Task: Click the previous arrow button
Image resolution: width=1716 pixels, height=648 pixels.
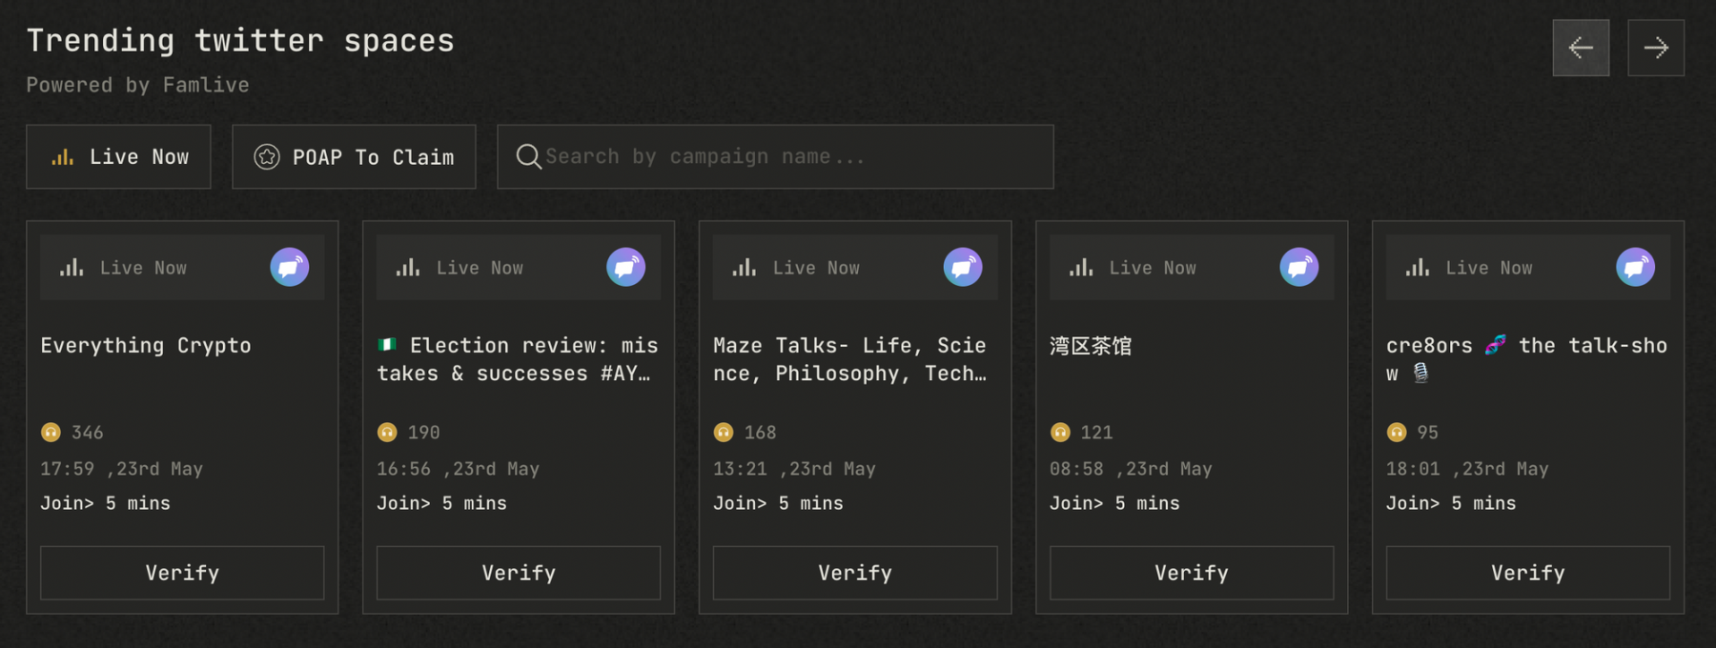Action: 1581,48
